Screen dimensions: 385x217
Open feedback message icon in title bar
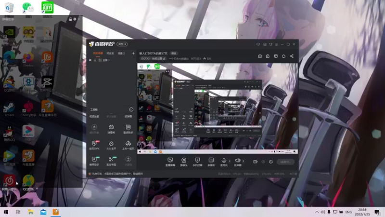(258, 44)
